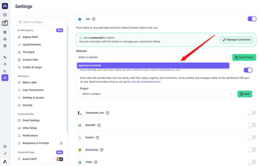260x166 pixels.
Task: Click the Rocket help icon
Action: pos(97,138)
